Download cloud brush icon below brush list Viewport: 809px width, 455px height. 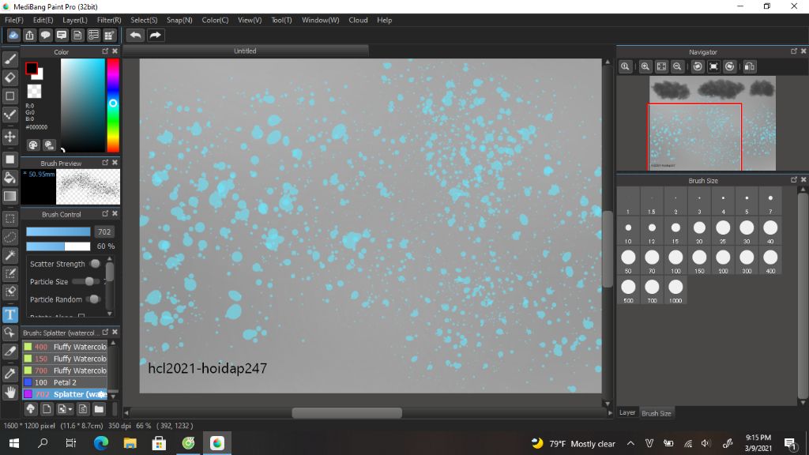tap(31, 409)
